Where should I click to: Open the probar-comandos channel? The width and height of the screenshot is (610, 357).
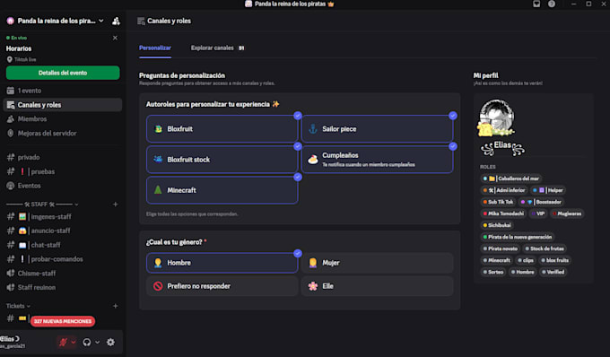coord(63,259)
